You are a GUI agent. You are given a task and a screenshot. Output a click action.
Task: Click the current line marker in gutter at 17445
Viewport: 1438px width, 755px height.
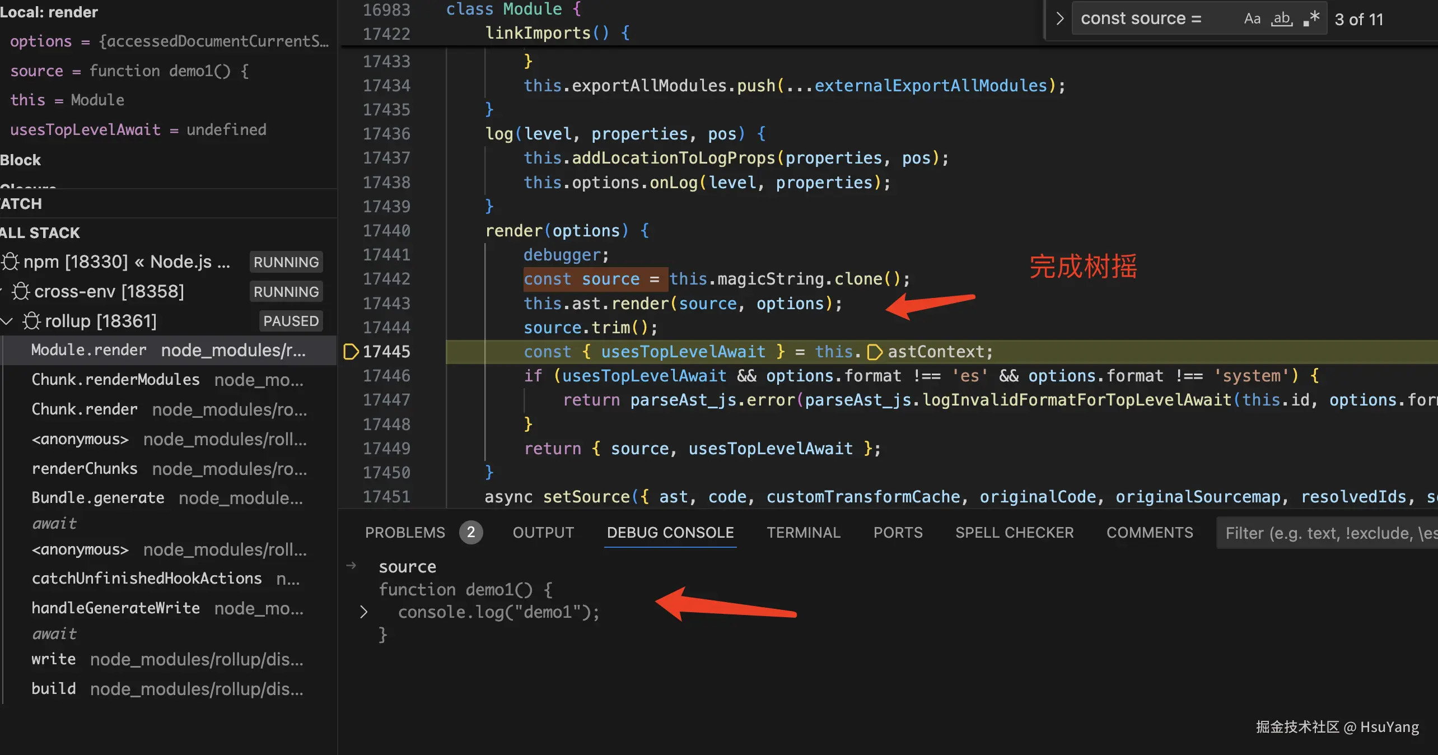[x=351, y=352]
